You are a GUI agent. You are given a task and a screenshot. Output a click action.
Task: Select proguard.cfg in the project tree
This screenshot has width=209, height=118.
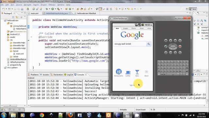click(15, 65)
